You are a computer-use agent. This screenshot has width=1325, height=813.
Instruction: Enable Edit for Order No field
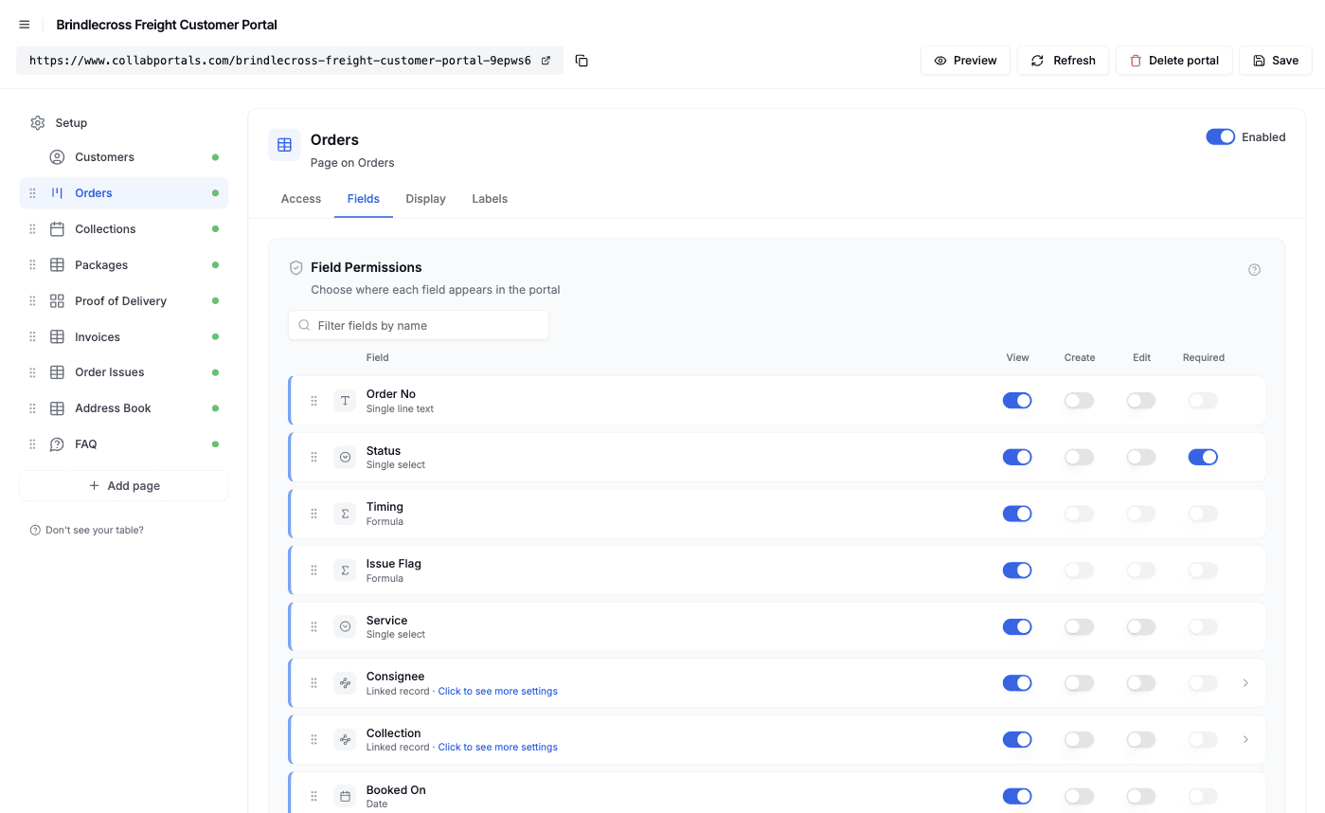click(x=1140, y=401)
